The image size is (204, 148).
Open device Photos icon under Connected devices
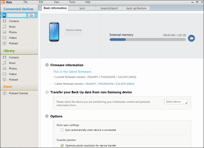[4, 32]
